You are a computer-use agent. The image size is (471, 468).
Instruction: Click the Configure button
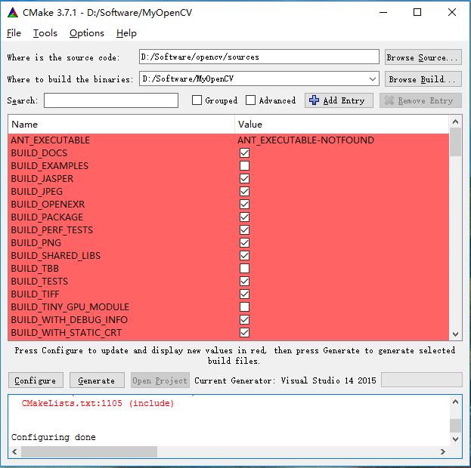tap(36, 380)
